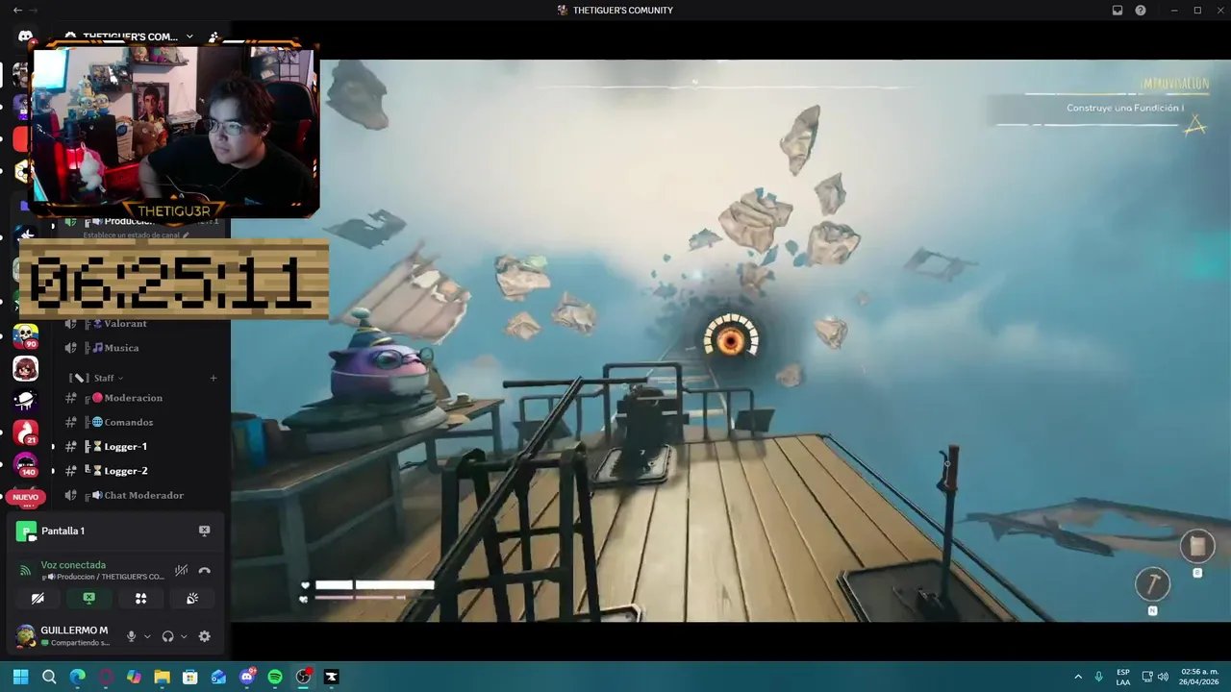Open the system tray volume control
Image resolution: width=1231 pixels, height=692 pixels.
coord(1163,677)
